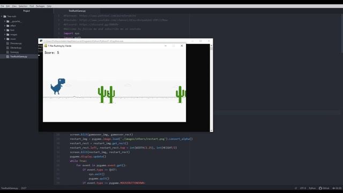Open the UTF-8 encoding selector
Viewport: 343px width, 193px height.
303,188
